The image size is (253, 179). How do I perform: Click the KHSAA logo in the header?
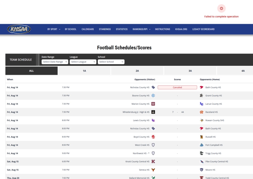pyautogui.click(x=19, y=29)
